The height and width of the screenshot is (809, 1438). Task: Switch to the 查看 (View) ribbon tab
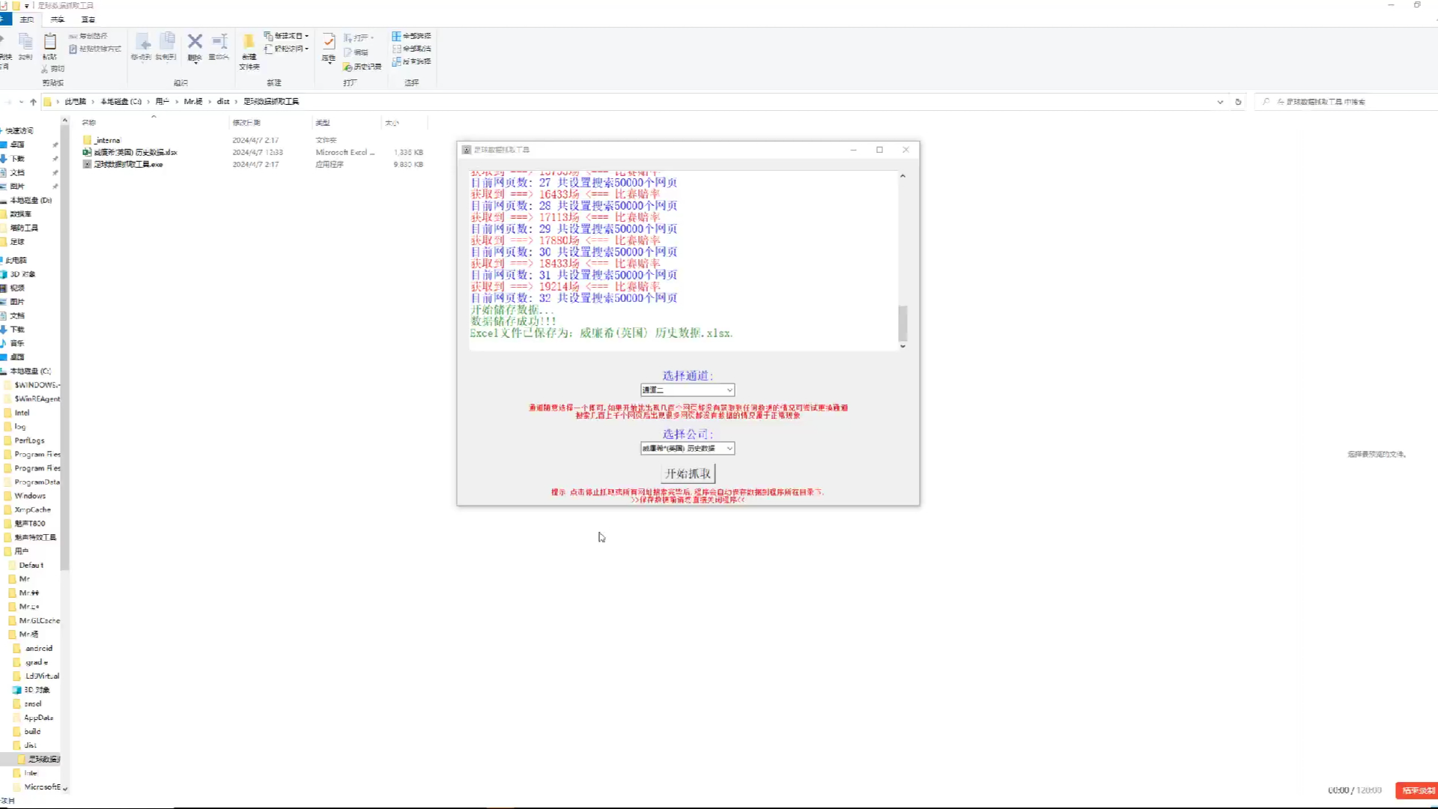pyautogui.click(x=88, y=19)
